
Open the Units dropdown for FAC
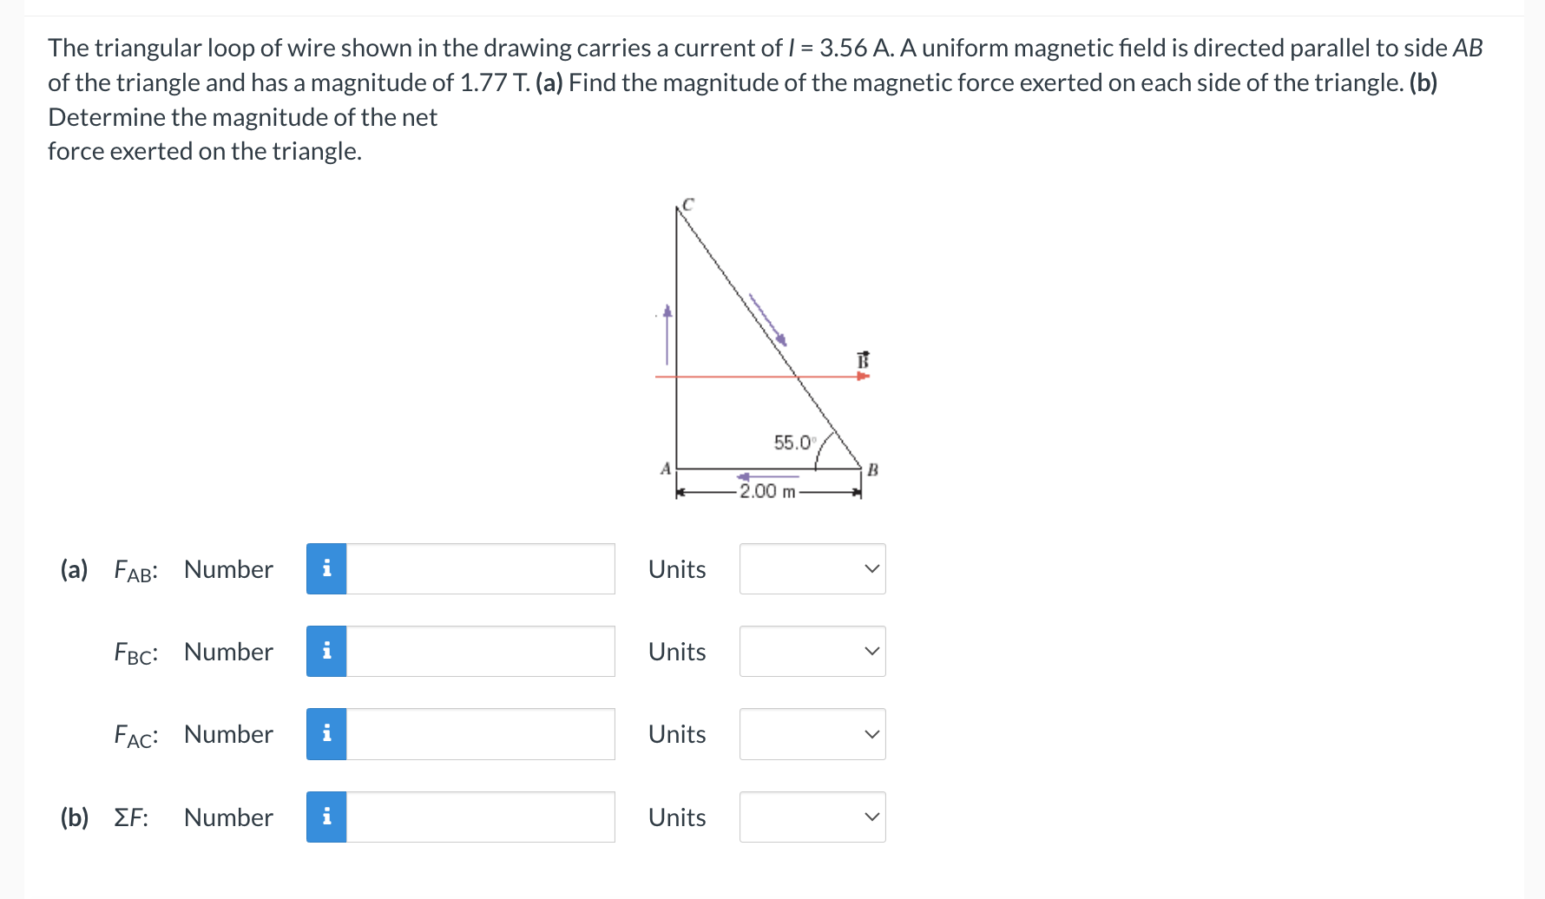click(x=812, y=734)
